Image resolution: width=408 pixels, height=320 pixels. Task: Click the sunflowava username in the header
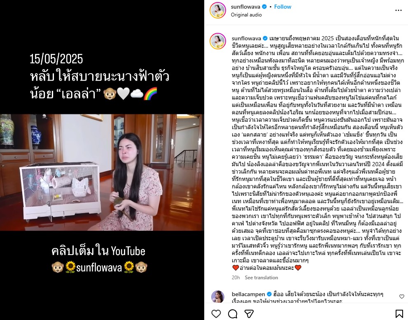(x=245, y=7)
